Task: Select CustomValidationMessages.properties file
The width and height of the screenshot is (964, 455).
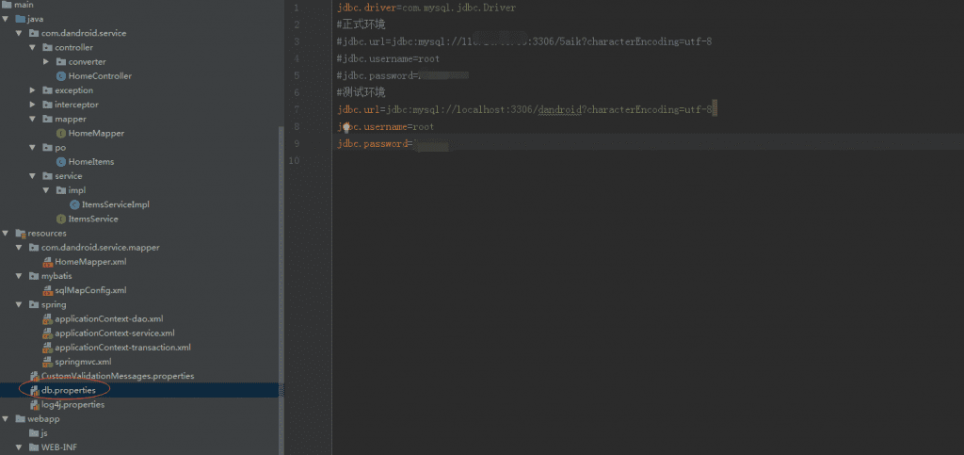Action: pyautogui.click(x=118, y=376)
